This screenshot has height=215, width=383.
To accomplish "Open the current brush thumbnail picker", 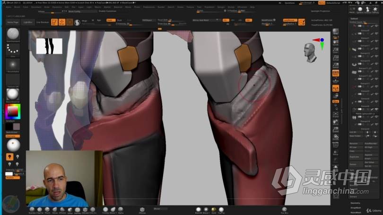I will point(13,34).
